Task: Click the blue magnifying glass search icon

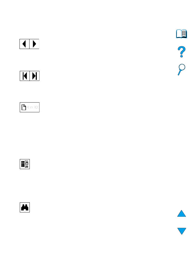Action: (x=181, y=70)
